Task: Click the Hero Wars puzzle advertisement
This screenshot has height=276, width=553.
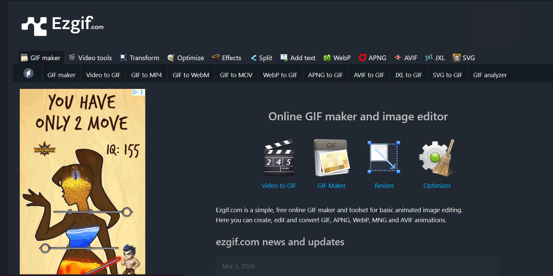Action: point(82,181)
